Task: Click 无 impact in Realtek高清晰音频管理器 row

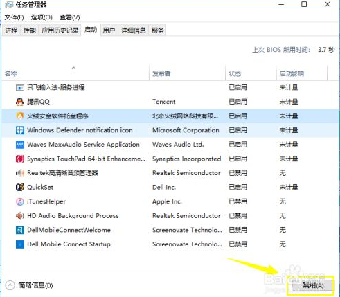Action: point(283,173)
